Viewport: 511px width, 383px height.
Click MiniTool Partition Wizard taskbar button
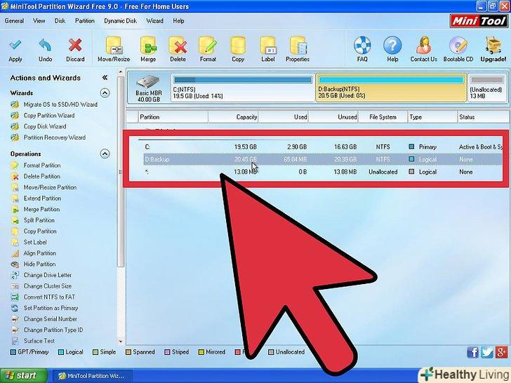tap(92, 376)
